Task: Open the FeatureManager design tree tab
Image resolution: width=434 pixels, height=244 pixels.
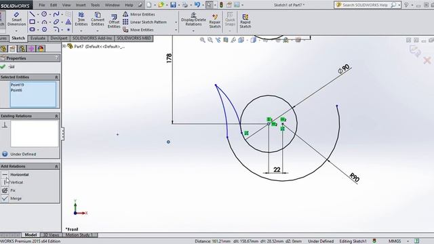Action: 3,49
